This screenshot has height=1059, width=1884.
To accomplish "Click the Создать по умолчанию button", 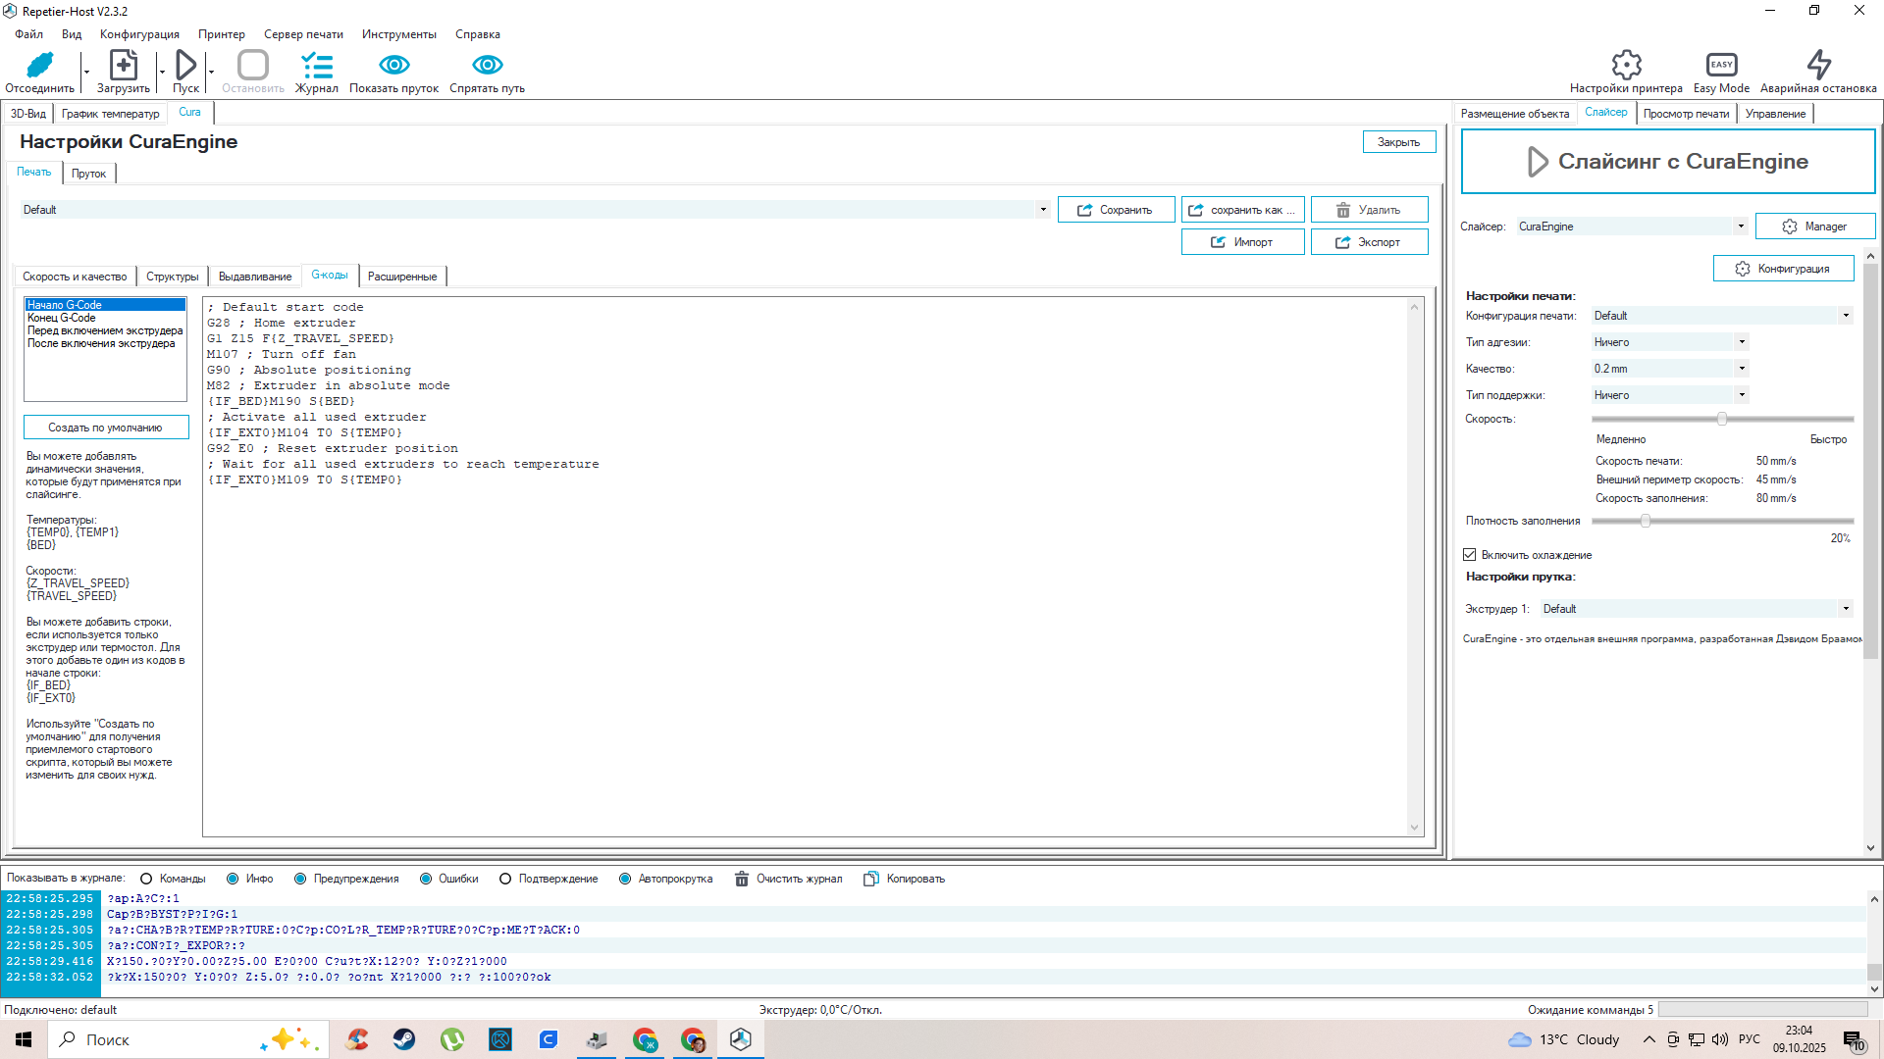I will tap(106, 428).
